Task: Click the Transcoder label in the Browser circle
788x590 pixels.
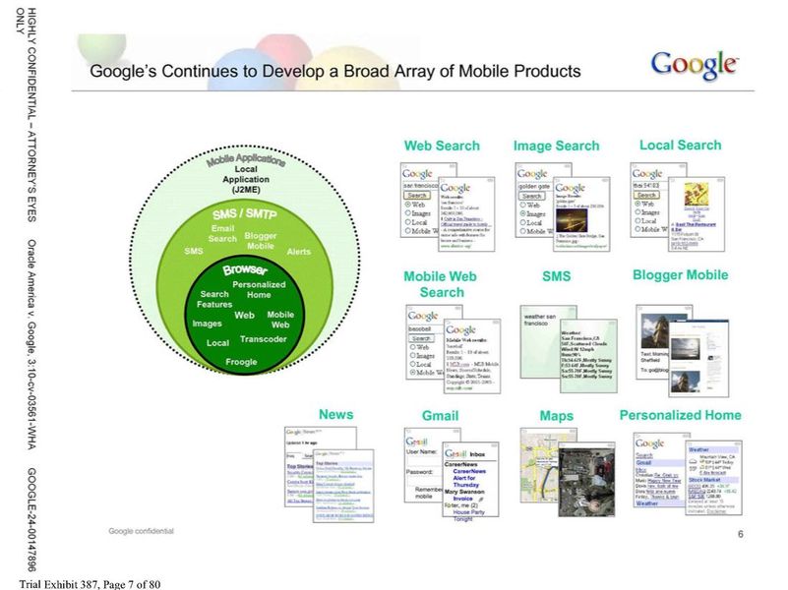Action: click(263, 338)
